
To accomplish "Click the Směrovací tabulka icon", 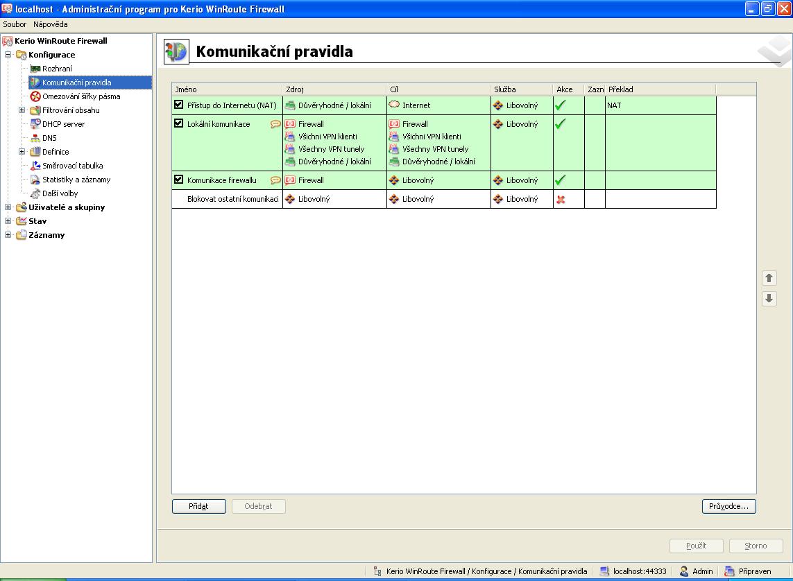I will (x=35, y=166).
